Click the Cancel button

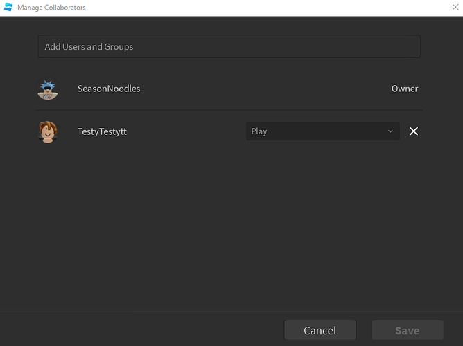pos(320,330)
